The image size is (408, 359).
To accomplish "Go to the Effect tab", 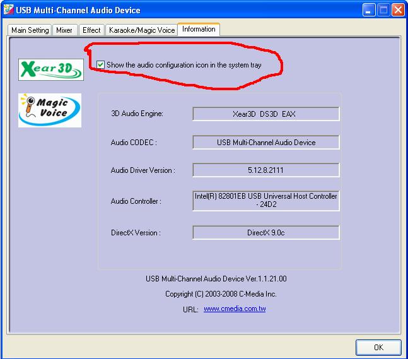I will (91, 30).
